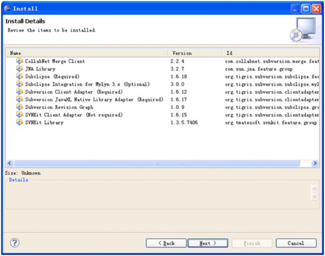
Task: Click the Subclipse (Required) feature icon
Action: [x=20, y=76]
